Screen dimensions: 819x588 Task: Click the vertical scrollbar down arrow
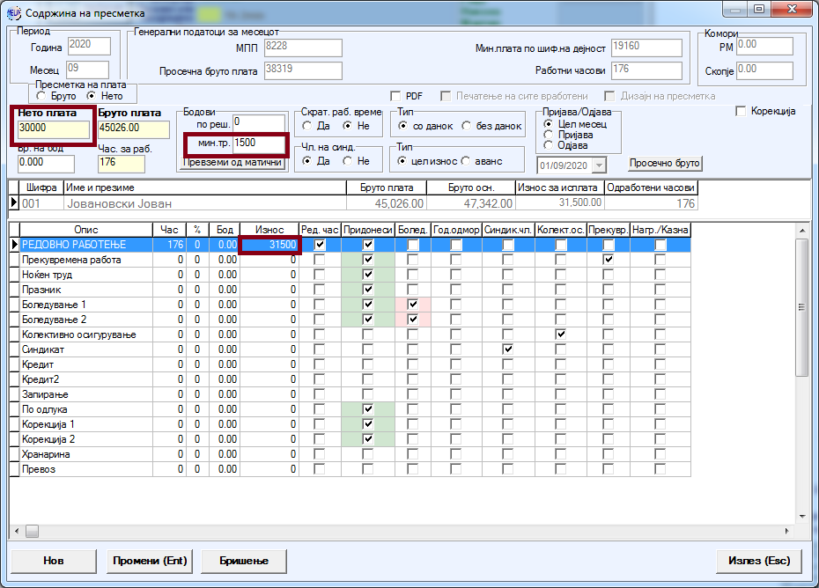click(802, 517)
